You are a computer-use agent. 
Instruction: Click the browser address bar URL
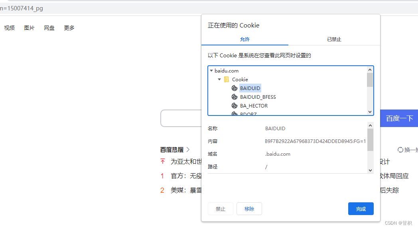[x=21, y=8]
